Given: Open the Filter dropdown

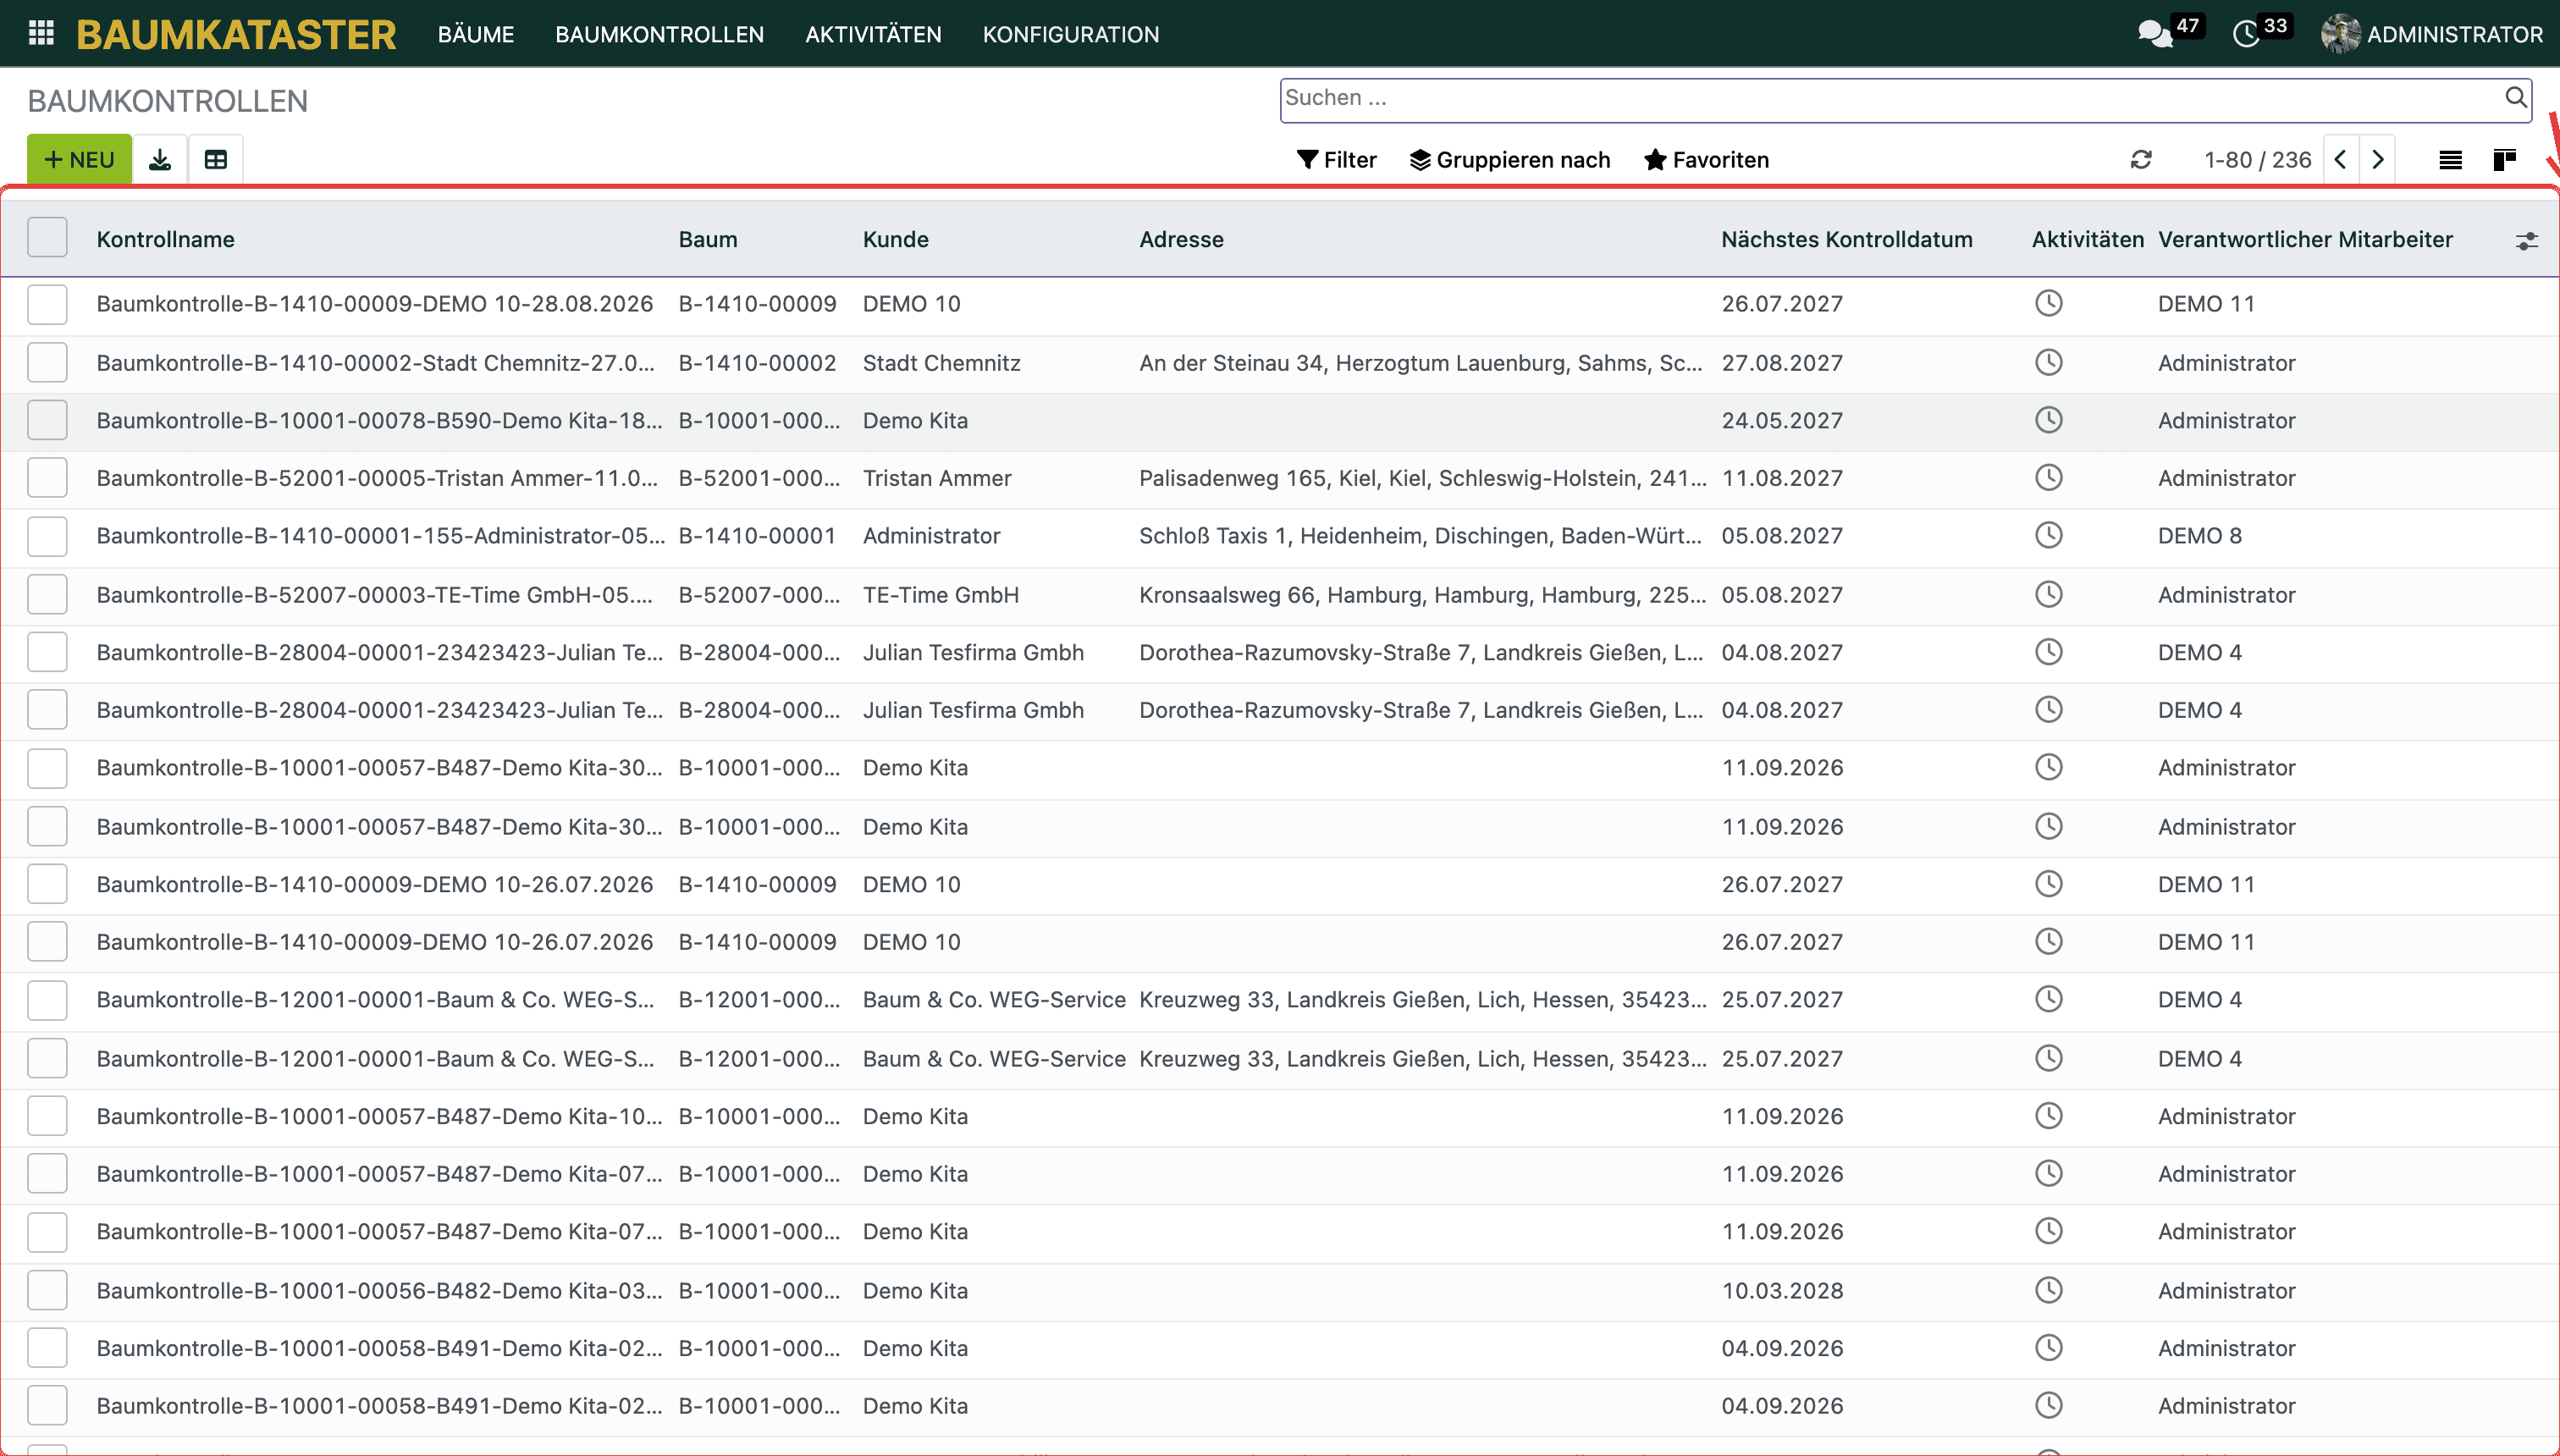Looking at the screenshot, I should [x=1336, y=160].
